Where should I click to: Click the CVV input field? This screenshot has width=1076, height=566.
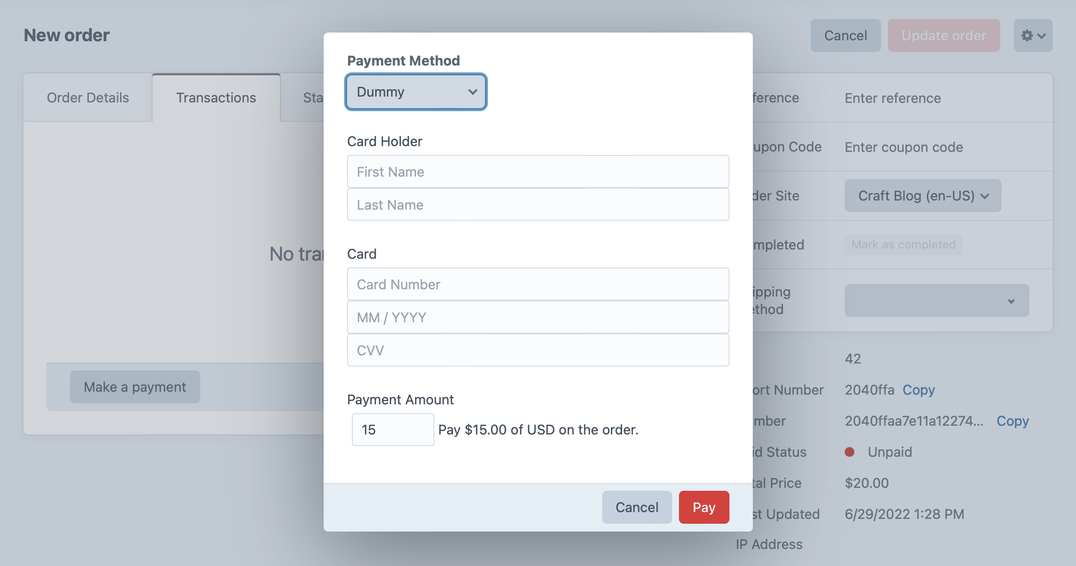537,350
